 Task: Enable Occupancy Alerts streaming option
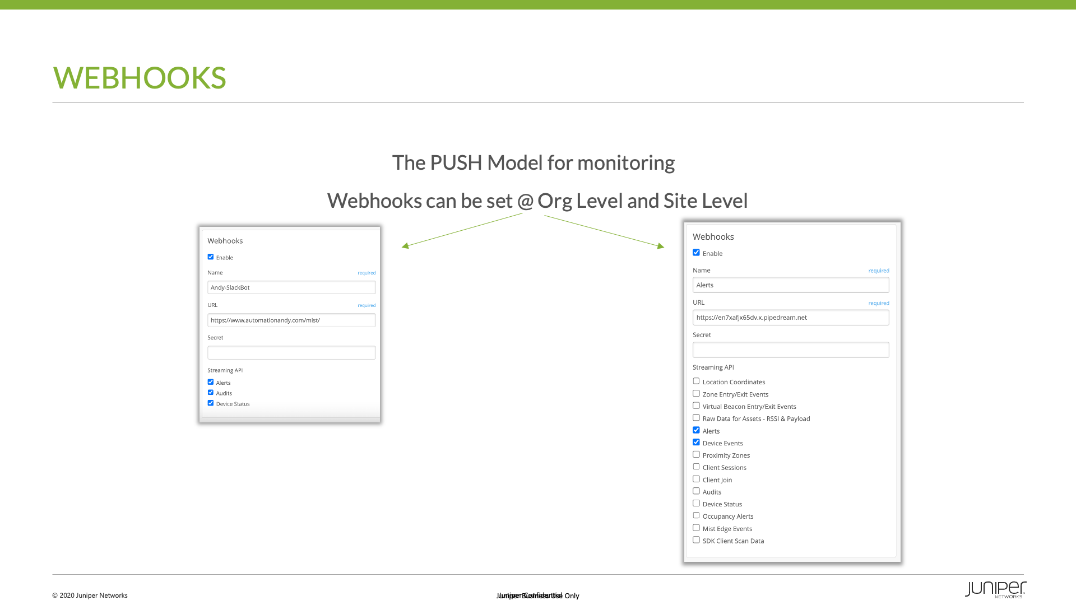point(696,515)
